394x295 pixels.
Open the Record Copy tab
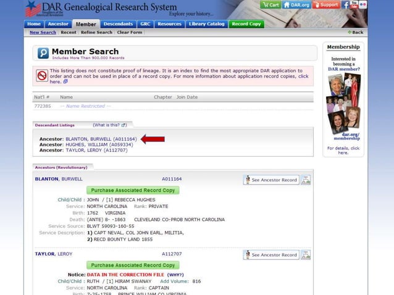point(246,24)
